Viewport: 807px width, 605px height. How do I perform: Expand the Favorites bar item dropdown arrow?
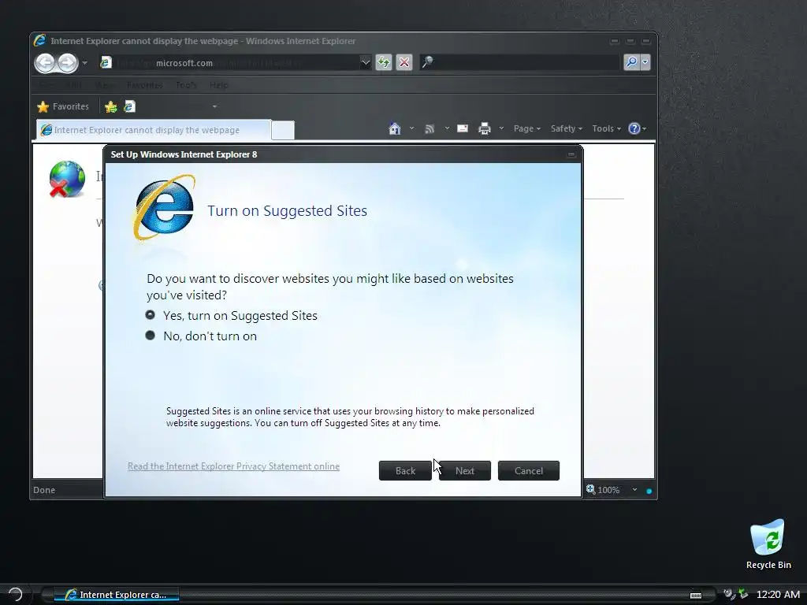pyautogui.click(x=214, y=106)
